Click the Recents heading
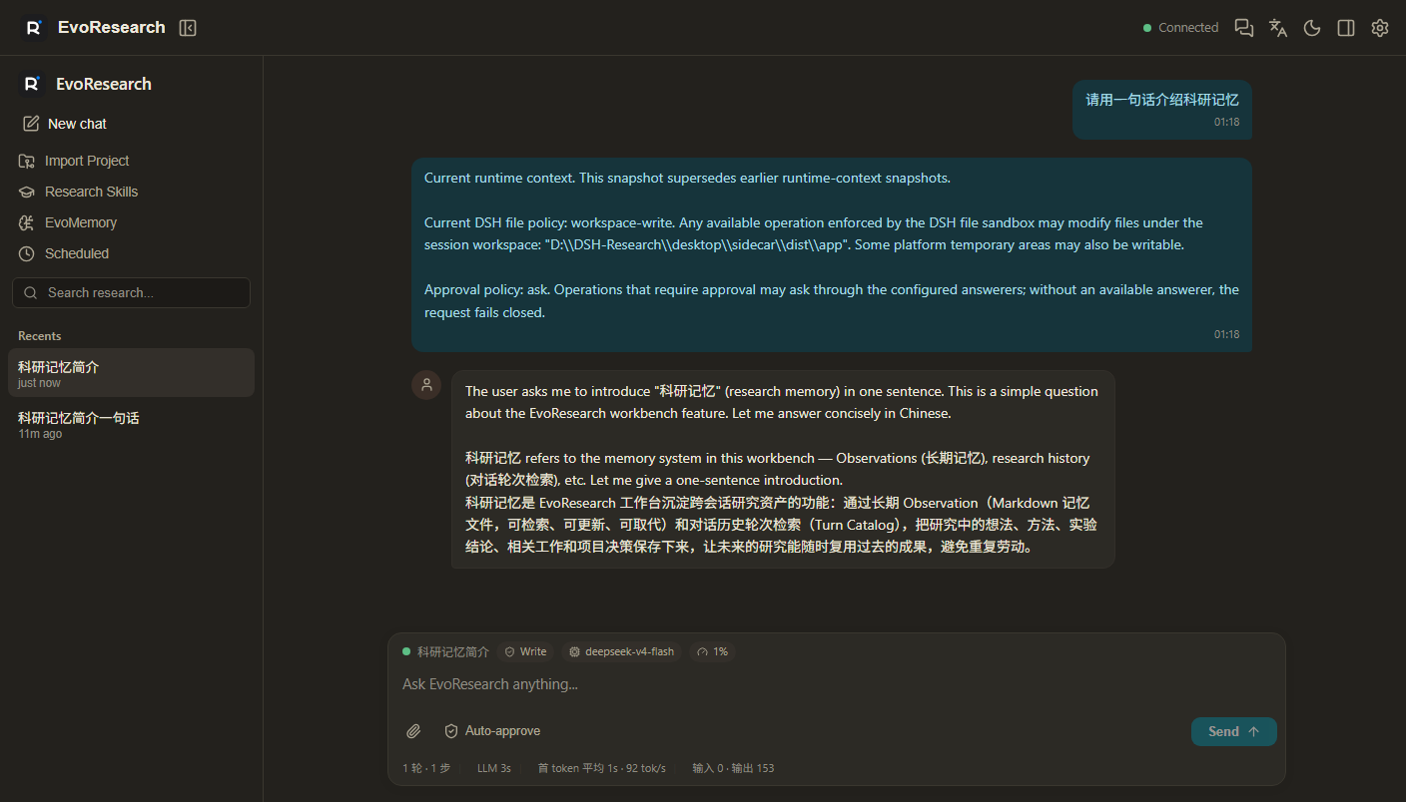 [x=39, y=336]
